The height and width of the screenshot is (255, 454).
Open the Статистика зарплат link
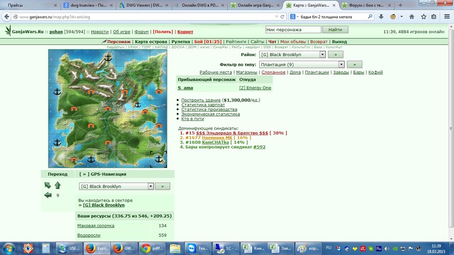[x=203, y=105]
